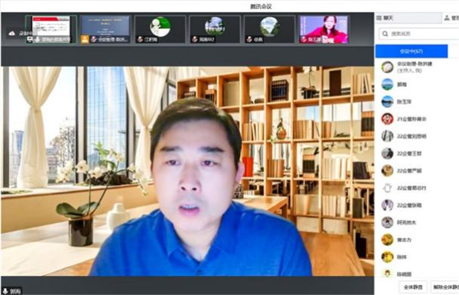The width and height of the screenshot is (459, 295).
Task: Click the avatar of member 阿布都木
Action: pyautogui.click(x=388, y=222)
